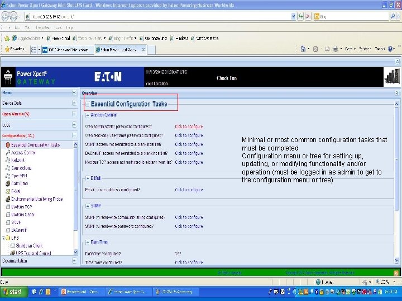Click the Add to Favorites star icon

coord(7,38)
